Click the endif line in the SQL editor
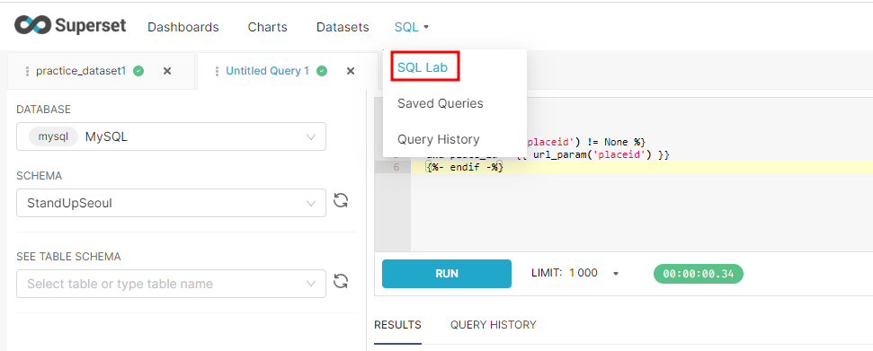The height and width of the screenshot is (351, 873). click(464, 167)
